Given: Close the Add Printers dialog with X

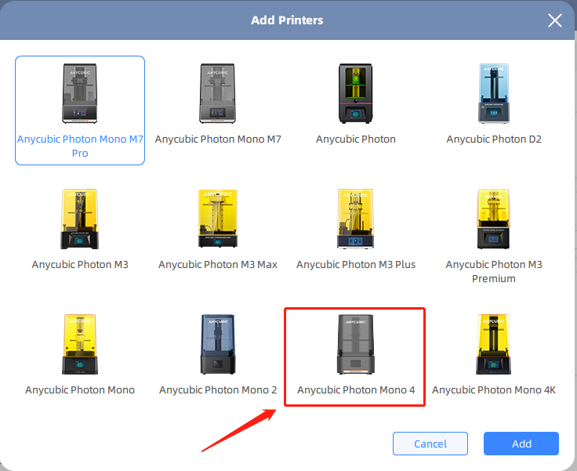Looking at the screenshot, I should (554, 20).
